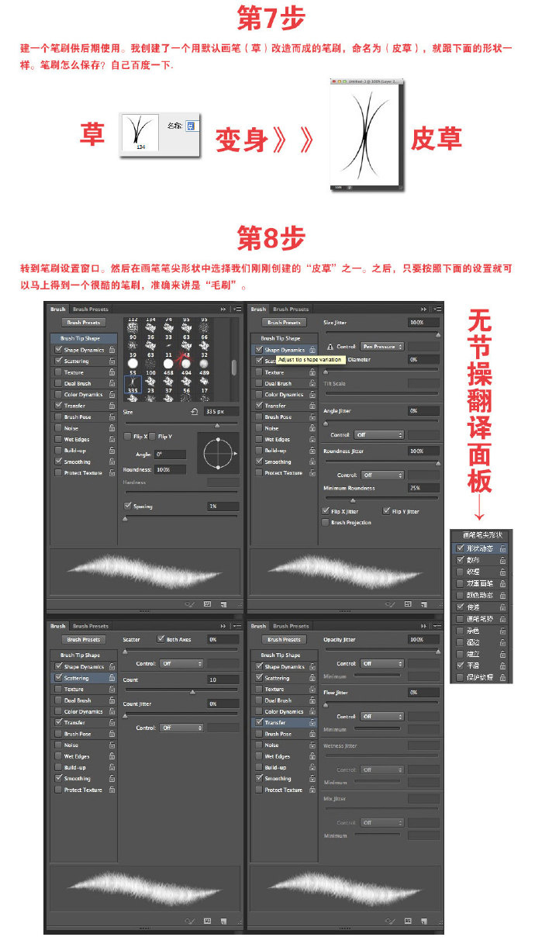Click the 名称 name input field

pos(192,126)
